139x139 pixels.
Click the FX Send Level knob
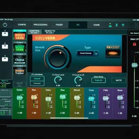(58, 80)
